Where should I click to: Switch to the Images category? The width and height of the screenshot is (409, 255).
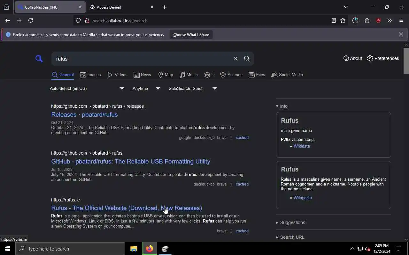click(90, 75)
